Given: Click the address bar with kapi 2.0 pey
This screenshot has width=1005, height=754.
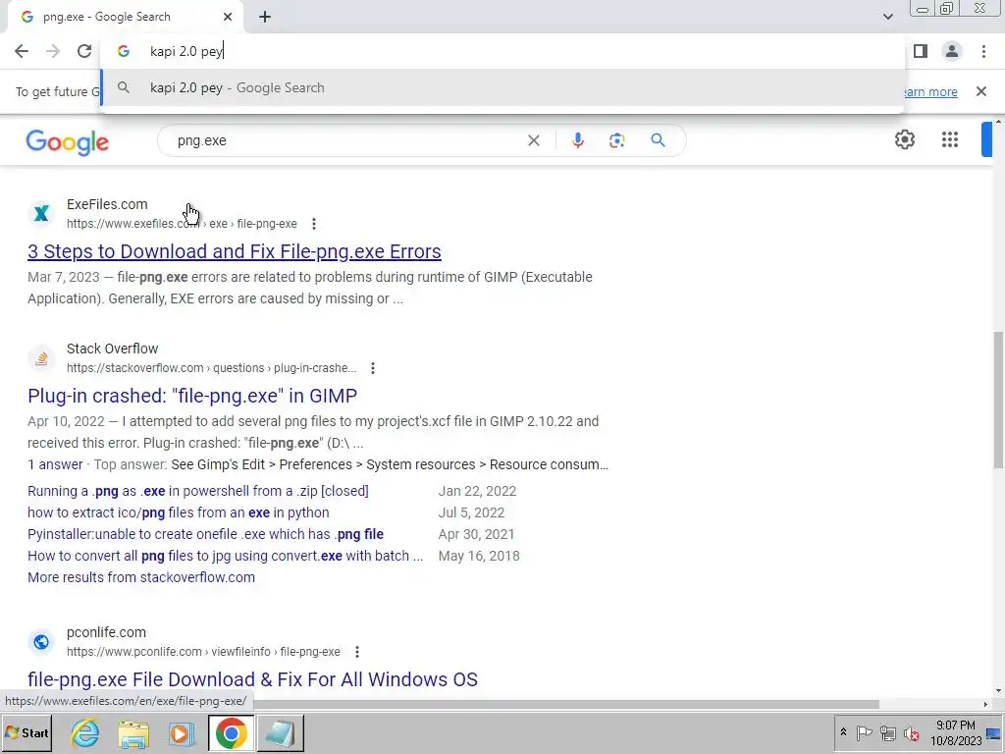Looking at the screenshot, I should (x=503, y=51).
